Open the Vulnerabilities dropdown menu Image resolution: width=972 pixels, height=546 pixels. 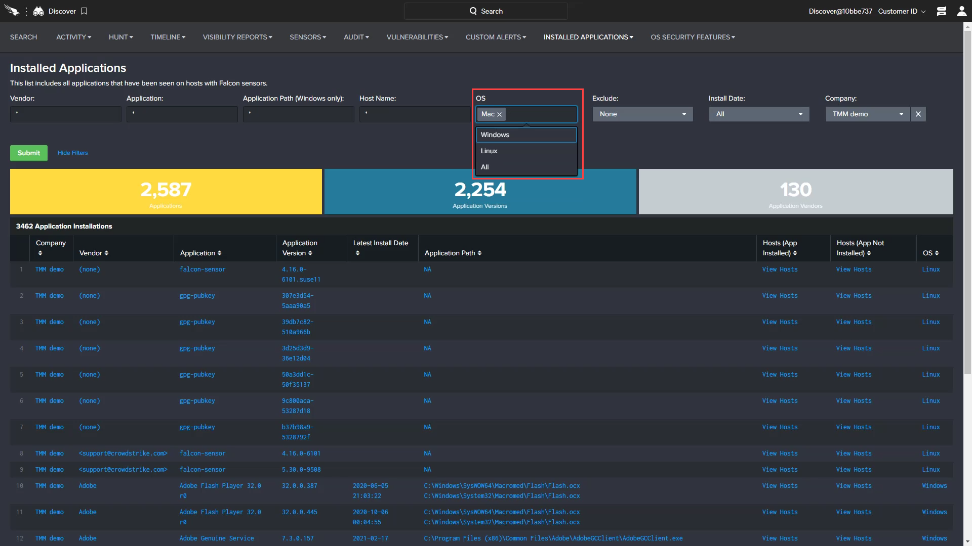[417, 37]
